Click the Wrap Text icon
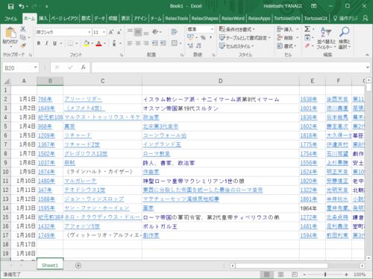 (175, 32)
